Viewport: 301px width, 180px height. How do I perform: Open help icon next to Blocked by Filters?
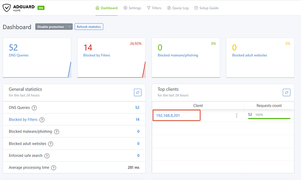coord(42,120)
